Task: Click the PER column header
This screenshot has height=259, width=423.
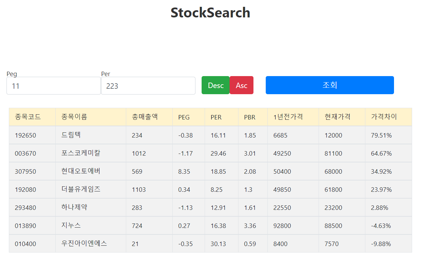Action: click(216, 117)
